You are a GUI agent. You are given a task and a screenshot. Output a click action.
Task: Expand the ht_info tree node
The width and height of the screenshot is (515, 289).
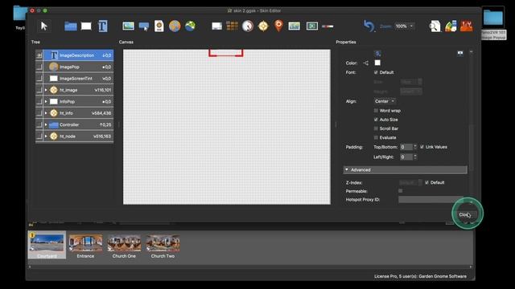tap(46, 113)
